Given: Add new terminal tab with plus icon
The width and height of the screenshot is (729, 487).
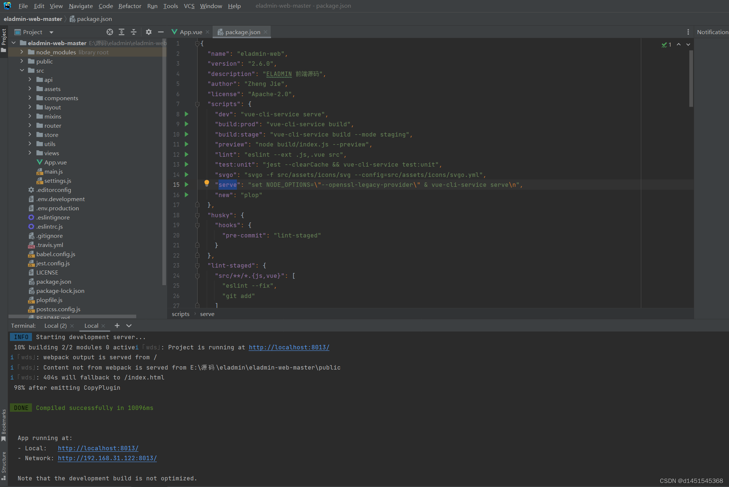Looking at the screenshot, I should [117, 326].
